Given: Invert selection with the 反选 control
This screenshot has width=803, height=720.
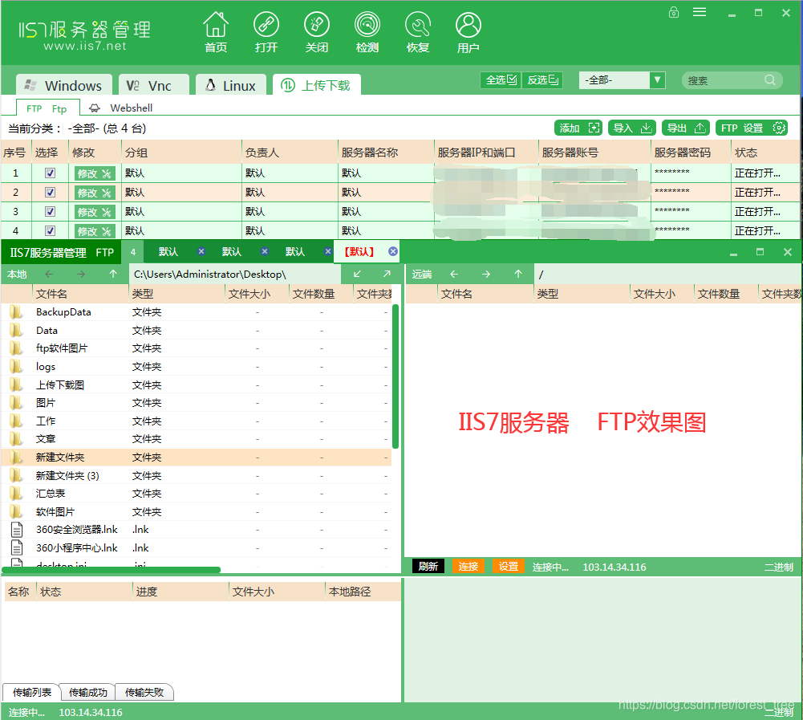Looking at the screenshot, I should pos(541,79).
